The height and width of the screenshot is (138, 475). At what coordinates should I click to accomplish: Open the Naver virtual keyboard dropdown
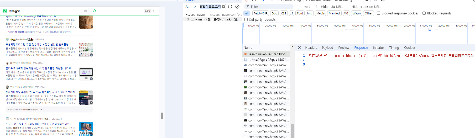(x=86, y=11)
